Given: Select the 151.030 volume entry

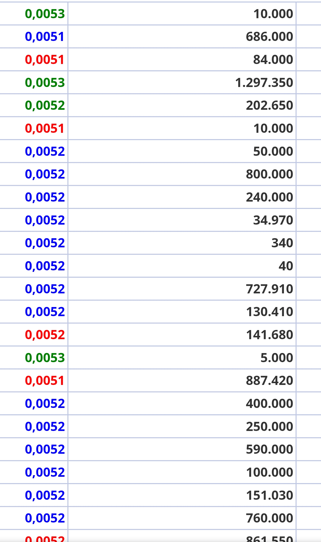Looking at the screenshot, I should [x=269, y=495].
